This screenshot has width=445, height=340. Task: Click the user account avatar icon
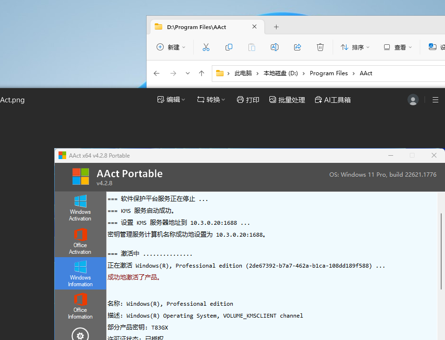point(413,100)
